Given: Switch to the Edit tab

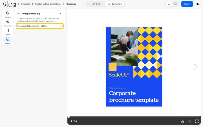Looking at the screenshot, I should click(x=96, y=4).
